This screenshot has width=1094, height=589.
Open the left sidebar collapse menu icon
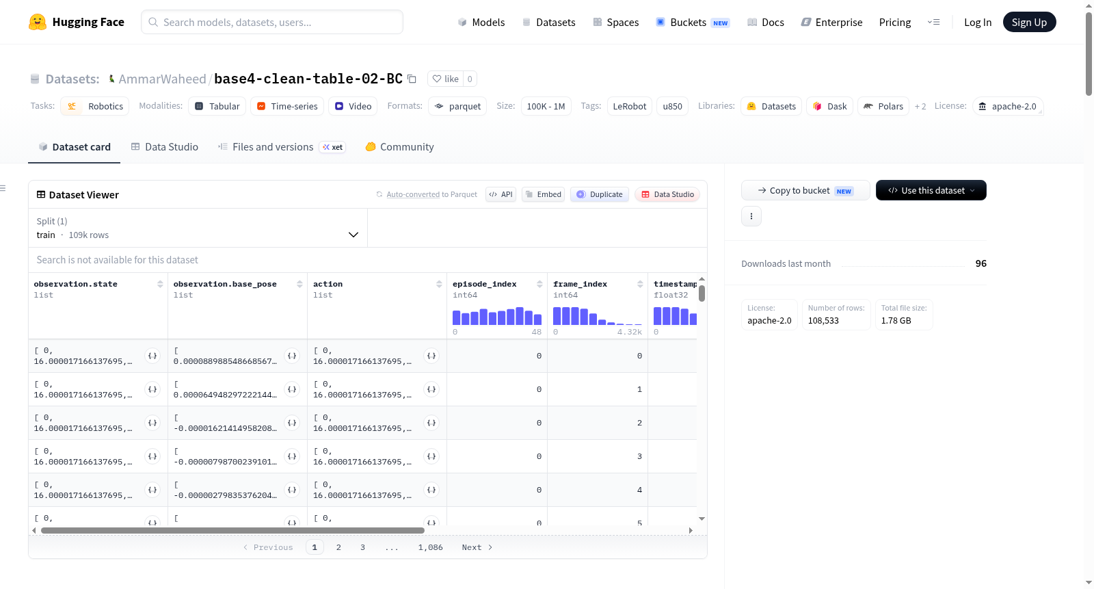[x=3, y=188]
